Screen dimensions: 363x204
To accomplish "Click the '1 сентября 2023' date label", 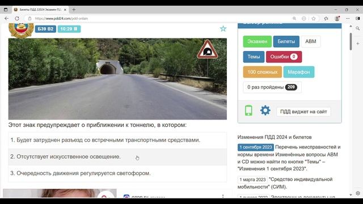I will pos(256,147).
